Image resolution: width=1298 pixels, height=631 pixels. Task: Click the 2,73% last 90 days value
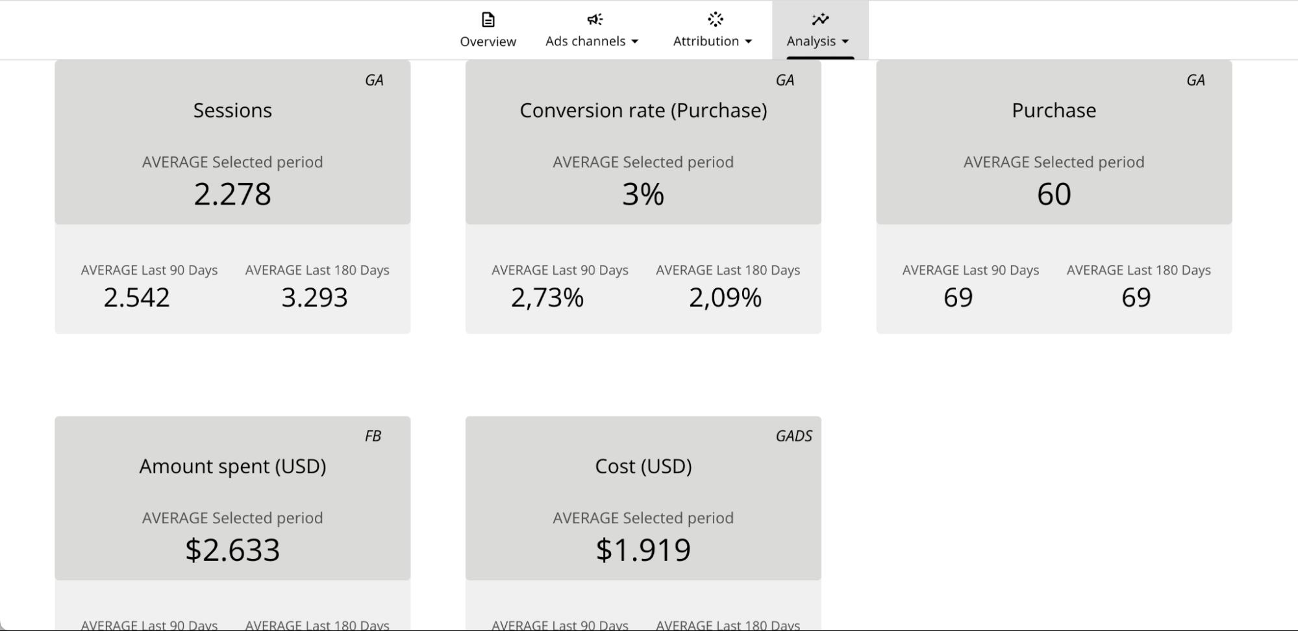[547, 298]
